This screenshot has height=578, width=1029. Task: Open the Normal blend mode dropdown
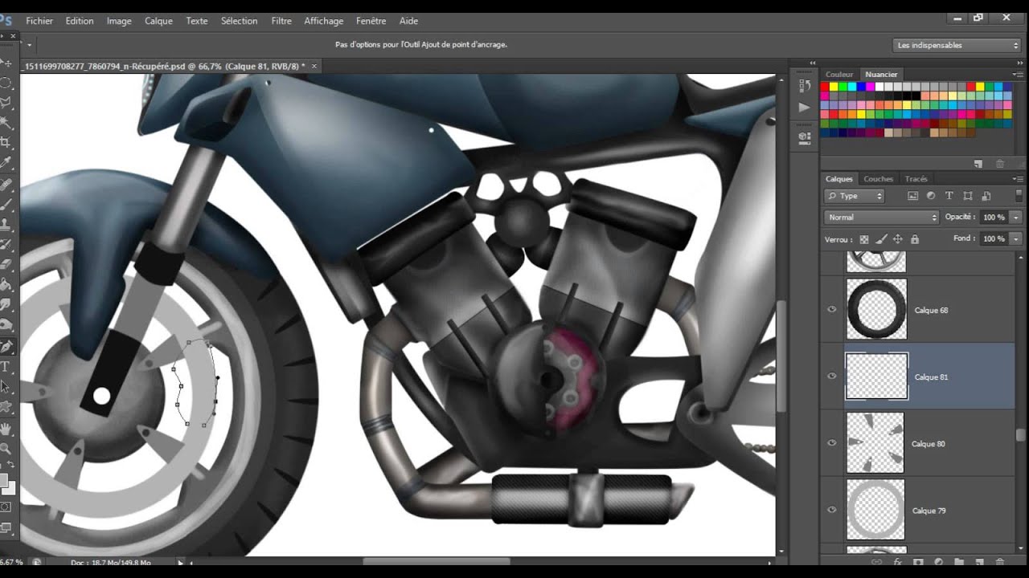[882, 218]
